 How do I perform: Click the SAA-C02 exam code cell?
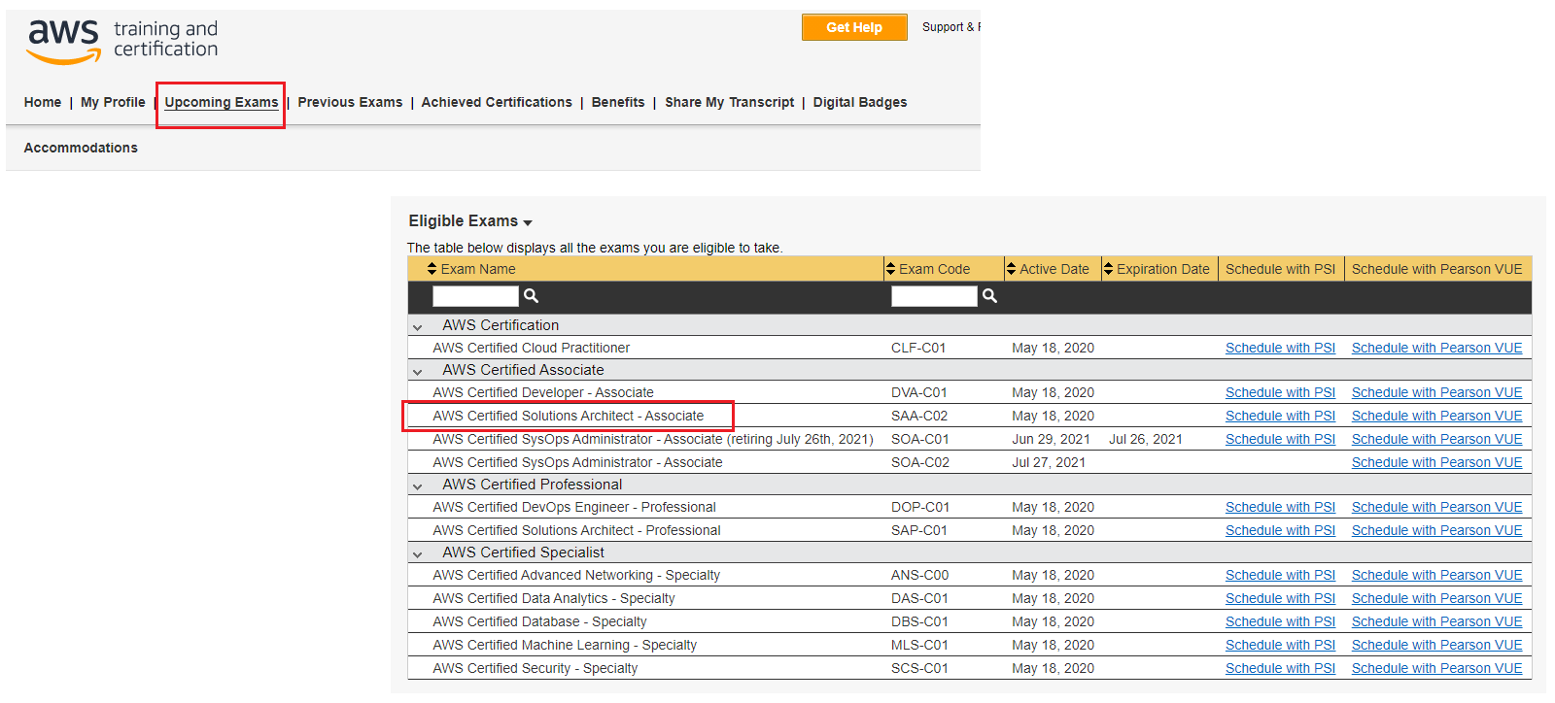point(919,416)
